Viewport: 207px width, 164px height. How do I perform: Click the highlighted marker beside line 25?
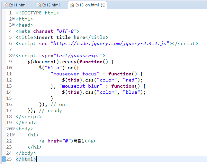[x=4, y=159]
